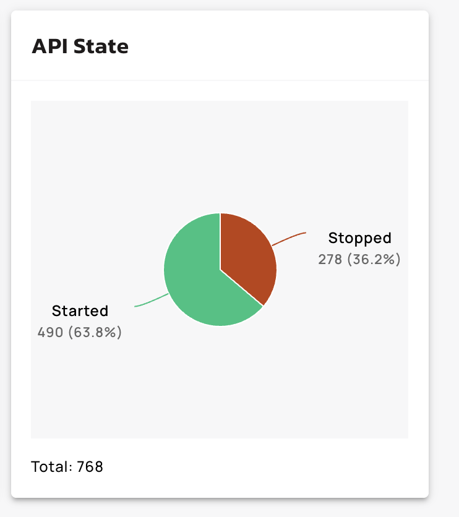Click the center point of the pie chart
The image size is (459, 517).
pyautogui.click(x=220, y=270)
